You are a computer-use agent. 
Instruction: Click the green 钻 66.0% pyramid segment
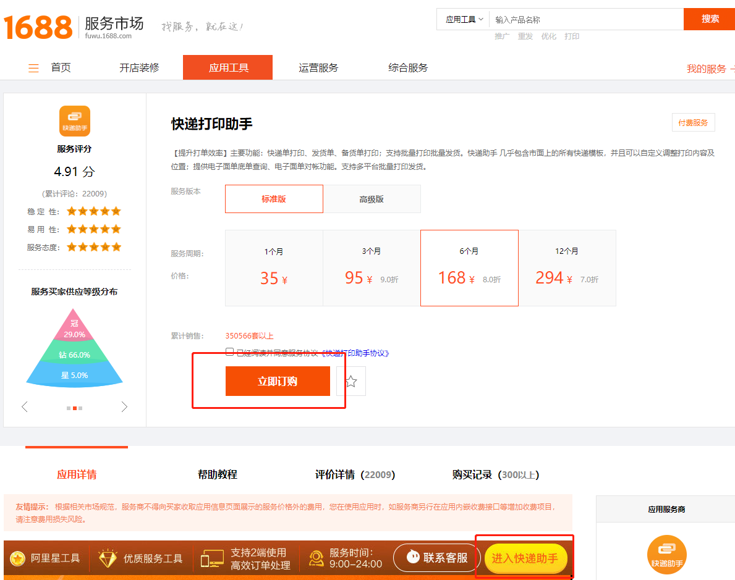tap(74, 351)
